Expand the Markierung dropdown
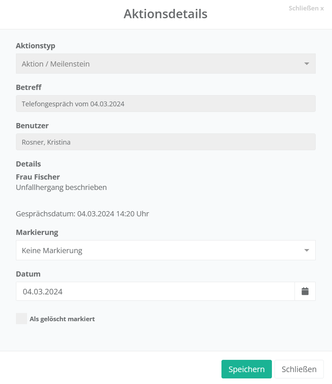 [x=165, y=251]
